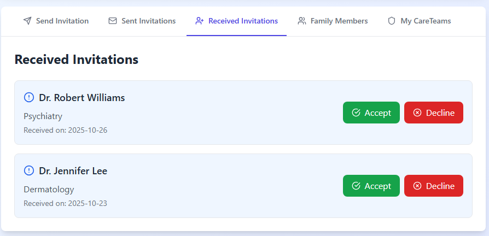Click the alert icon beside Dr. Jennifer Lee

pyautogui.click(x=29, y=171)
